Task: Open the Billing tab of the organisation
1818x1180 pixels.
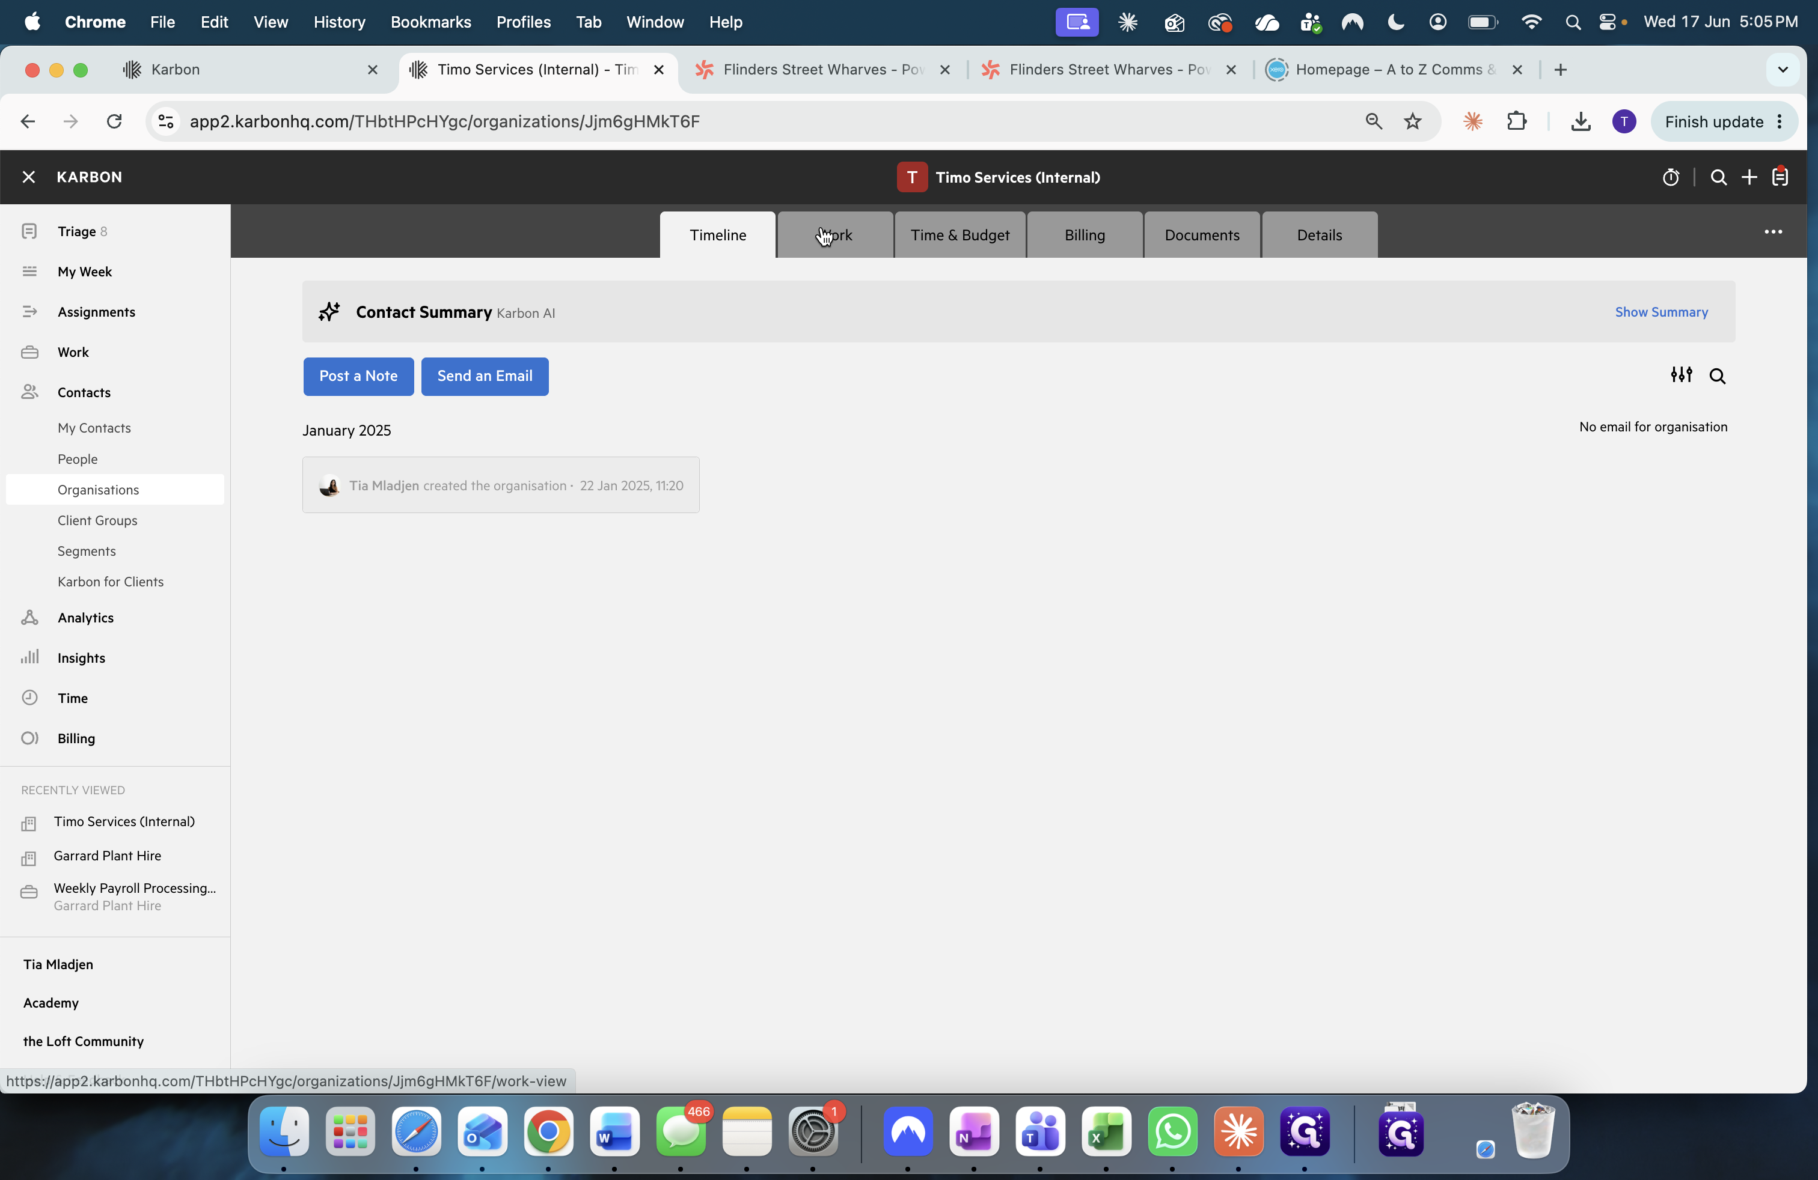Action: pos(1085,235)
